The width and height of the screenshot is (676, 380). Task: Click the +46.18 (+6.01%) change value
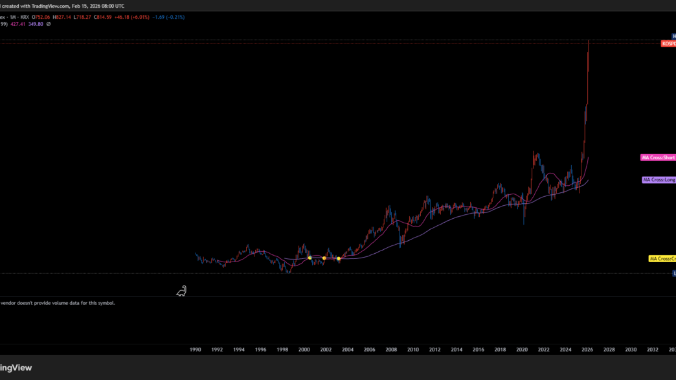coord(132,17)
